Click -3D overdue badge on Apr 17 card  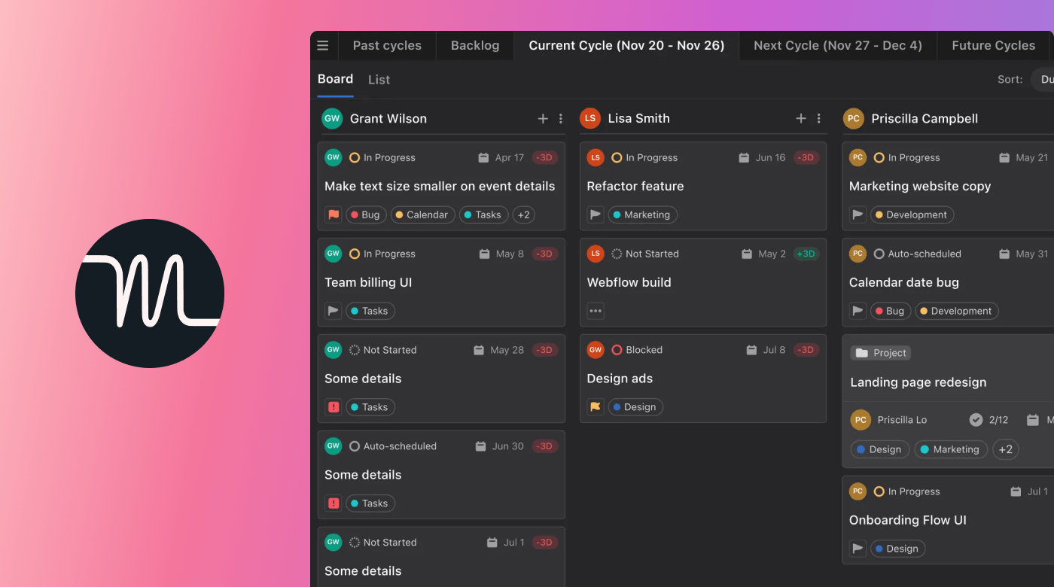(544, 157)
